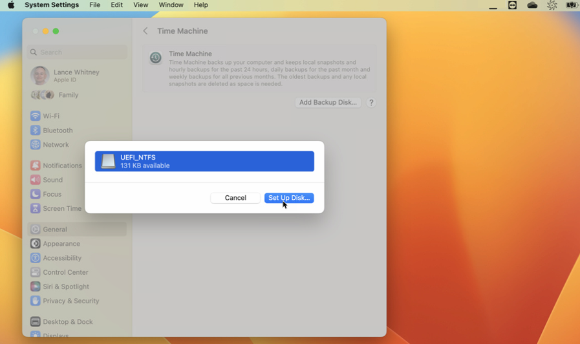Cancel the disk selection dialog
Image resolution: width=580 pixels, height=344 pixels.
pos(235,198)
